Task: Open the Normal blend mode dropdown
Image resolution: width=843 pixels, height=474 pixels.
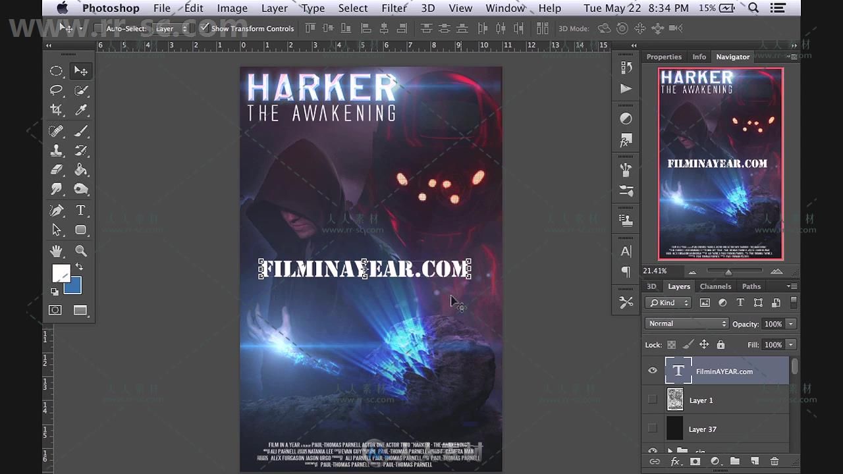Action: click(686, 324)
